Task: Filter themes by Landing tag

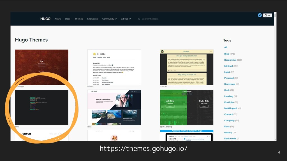Action: (231, 96)
